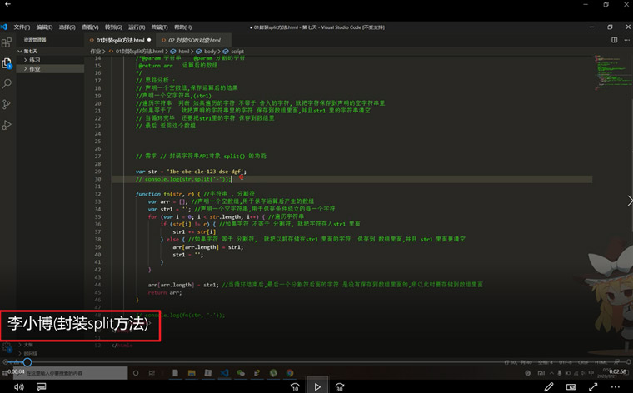
Task: Open the VS Code taskbar icon
Action: point(224,373)
